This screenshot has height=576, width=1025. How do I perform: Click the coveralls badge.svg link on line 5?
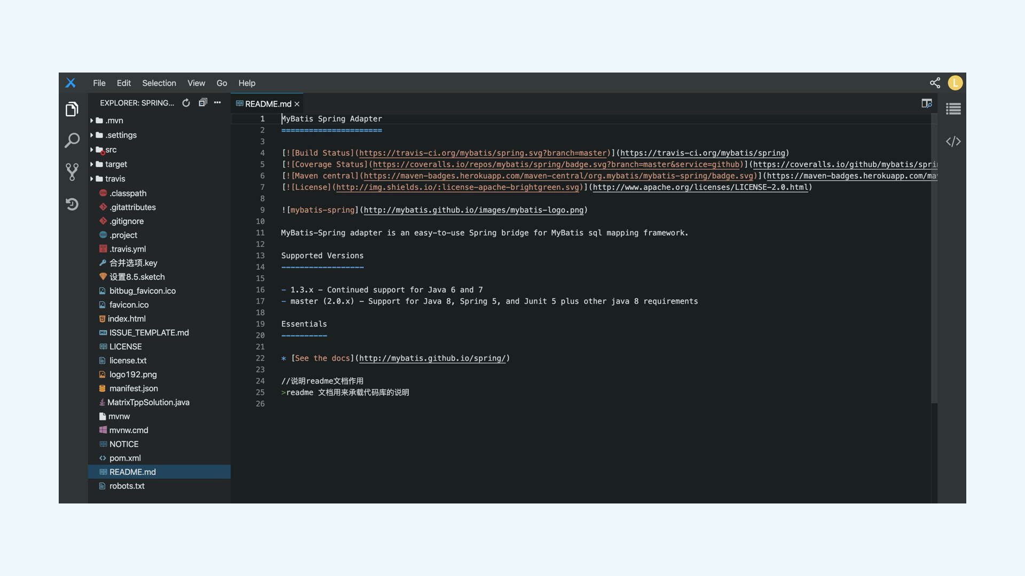556,164
